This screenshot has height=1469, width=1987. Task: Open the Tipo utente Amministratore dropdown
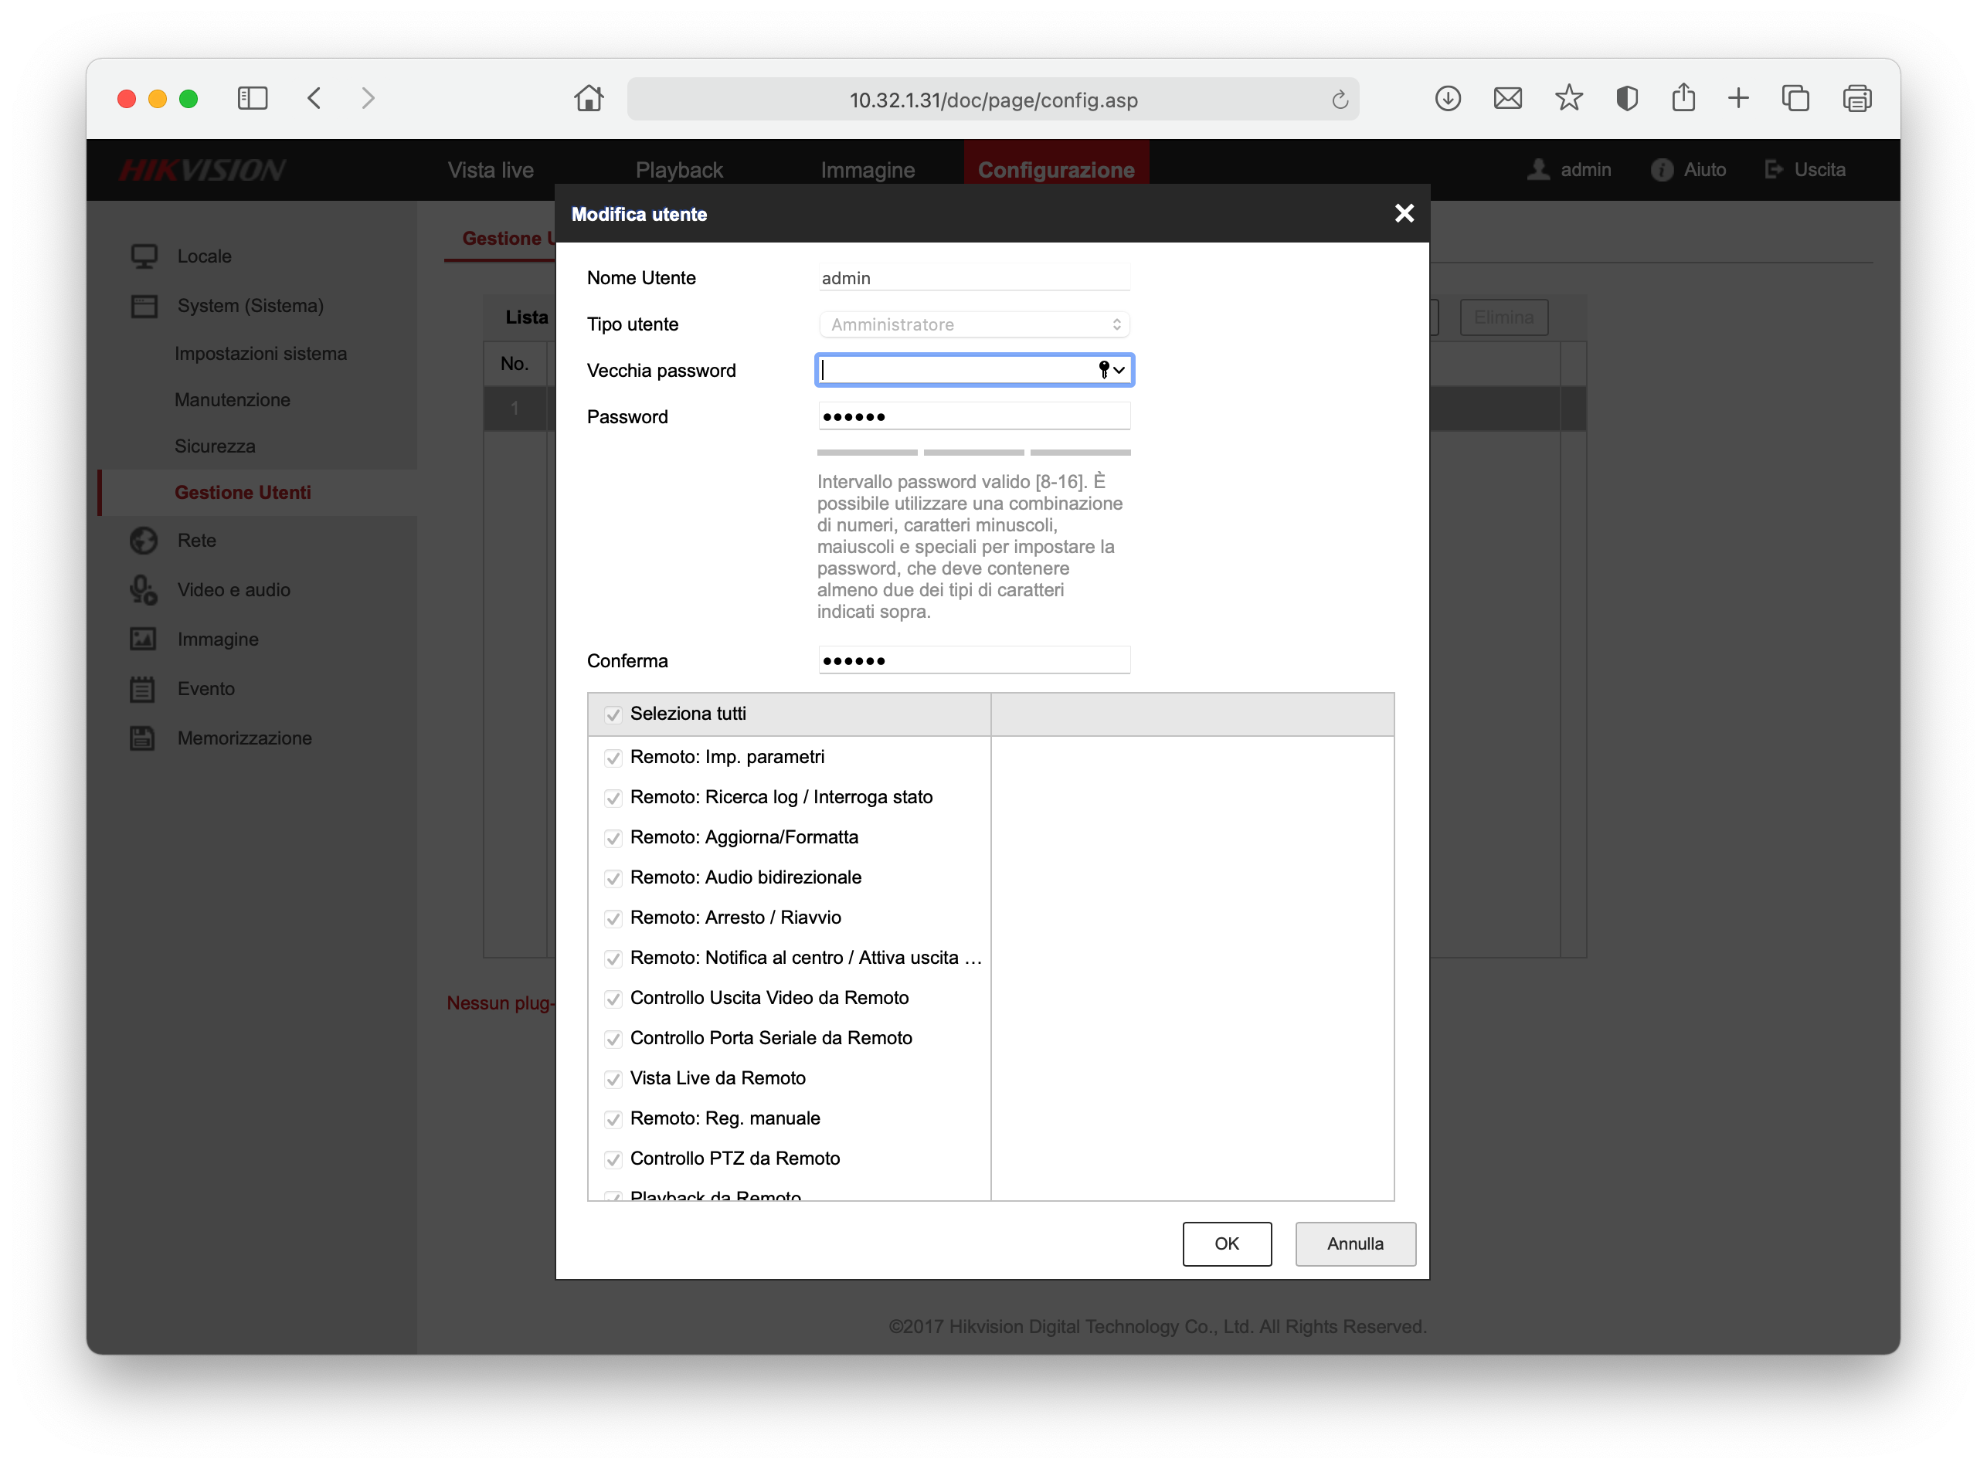pos(974,324)
